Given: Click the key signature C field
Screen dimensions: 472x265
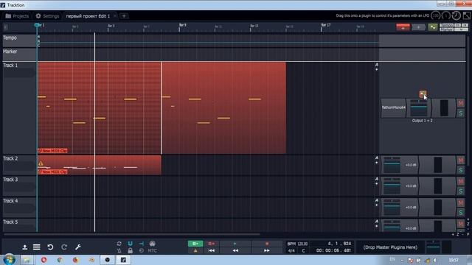Looking at the screenshot, I should click(x=303, y=250).
